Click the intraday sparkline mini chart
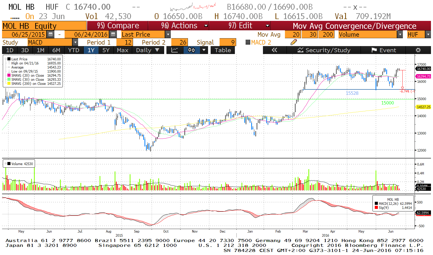 click(x=193, y=7)
